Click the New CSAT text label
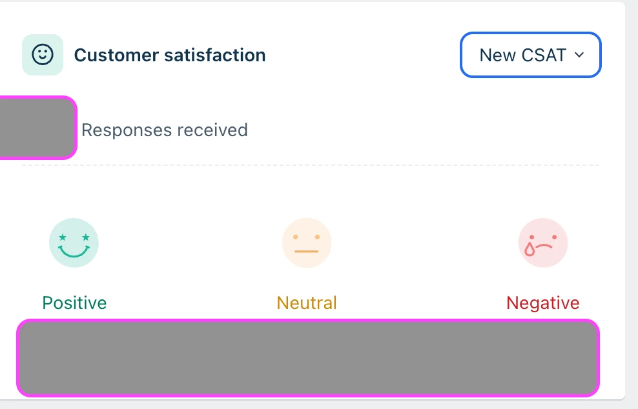Image resolution: width=638 pixels, height=409 pixels. [x=523, y=55]
